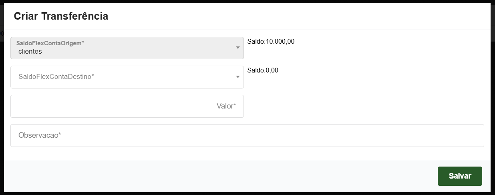495x195 pixels.
Task: Click the Saldo:0,00 balance text
Action: pos(263,70)
